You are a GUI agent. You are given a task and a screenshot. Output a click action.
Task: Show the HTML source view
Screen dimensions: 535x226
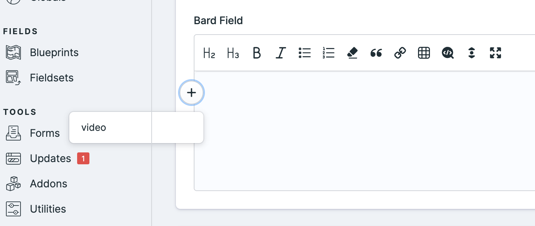point(447,53)
